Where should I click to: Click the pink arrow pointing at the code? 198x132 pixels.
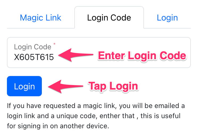pos(75,55)
